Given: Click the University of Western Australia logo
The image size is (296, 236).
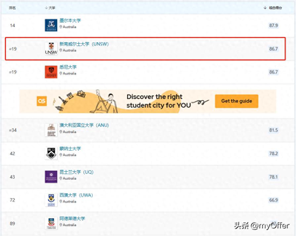Looking at the screenshot, I should [51, 200].
